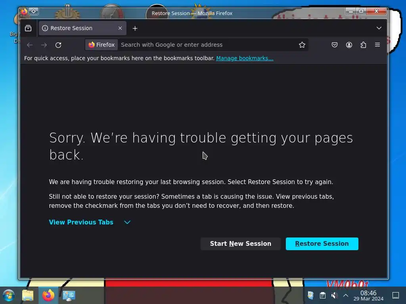
Task: Open the Firefox View tab icon
Action: 28,28
